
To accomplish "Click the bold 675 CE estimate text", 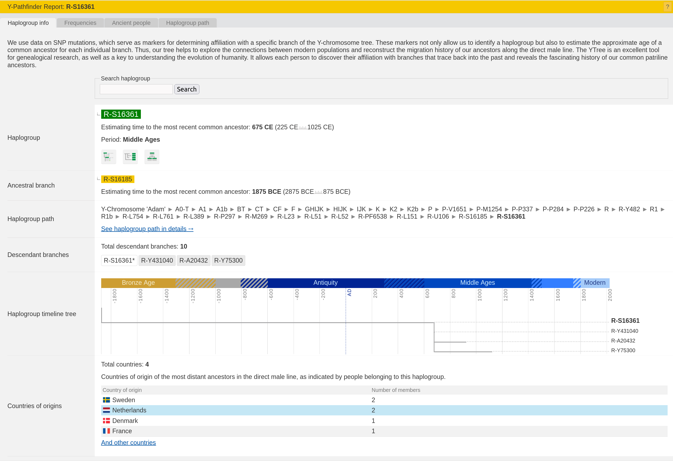I will (x=262, y=127).
